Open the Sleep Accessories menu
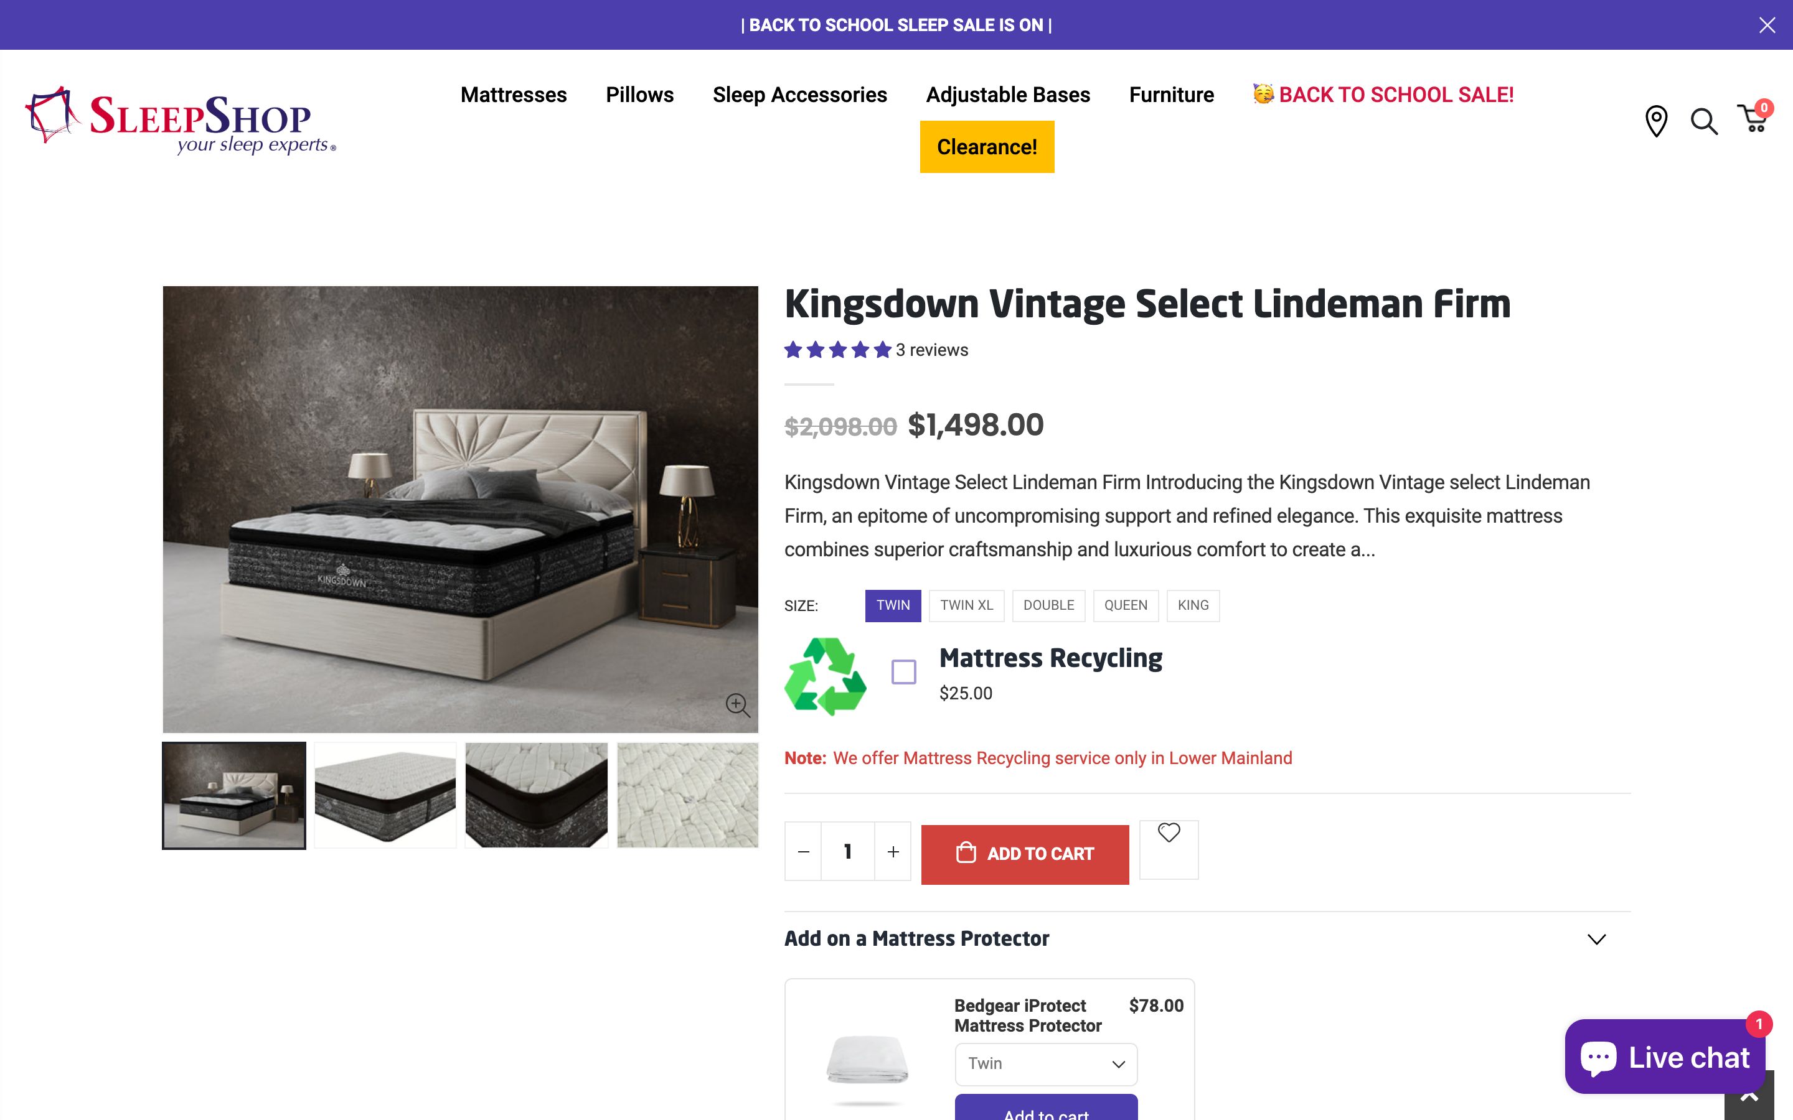Image resolution: width=1793 pixels, height=1120 pixels. coord(800,95)
